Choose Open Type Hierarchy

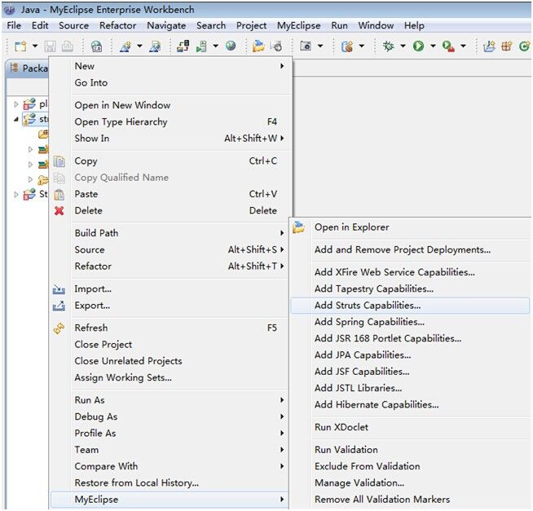pos(170,121)
